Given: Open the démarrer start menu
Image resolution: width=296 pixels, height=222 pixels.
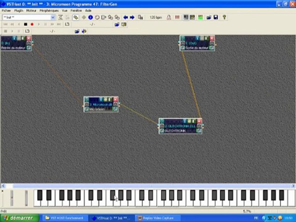Looking at the screenshot, I should coord(20,218).
